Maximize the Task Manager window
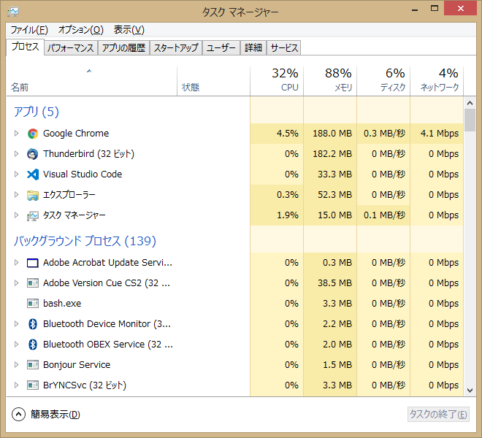The height and width of the screenshot is (438, 482). point(435,9)
